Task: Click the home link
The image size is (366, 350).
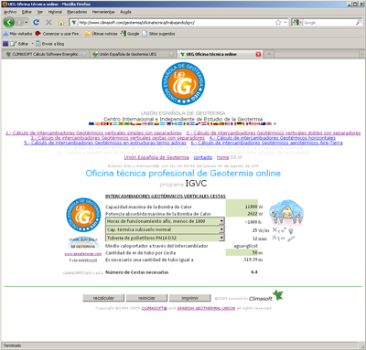Action: click(x=222, y=157)
